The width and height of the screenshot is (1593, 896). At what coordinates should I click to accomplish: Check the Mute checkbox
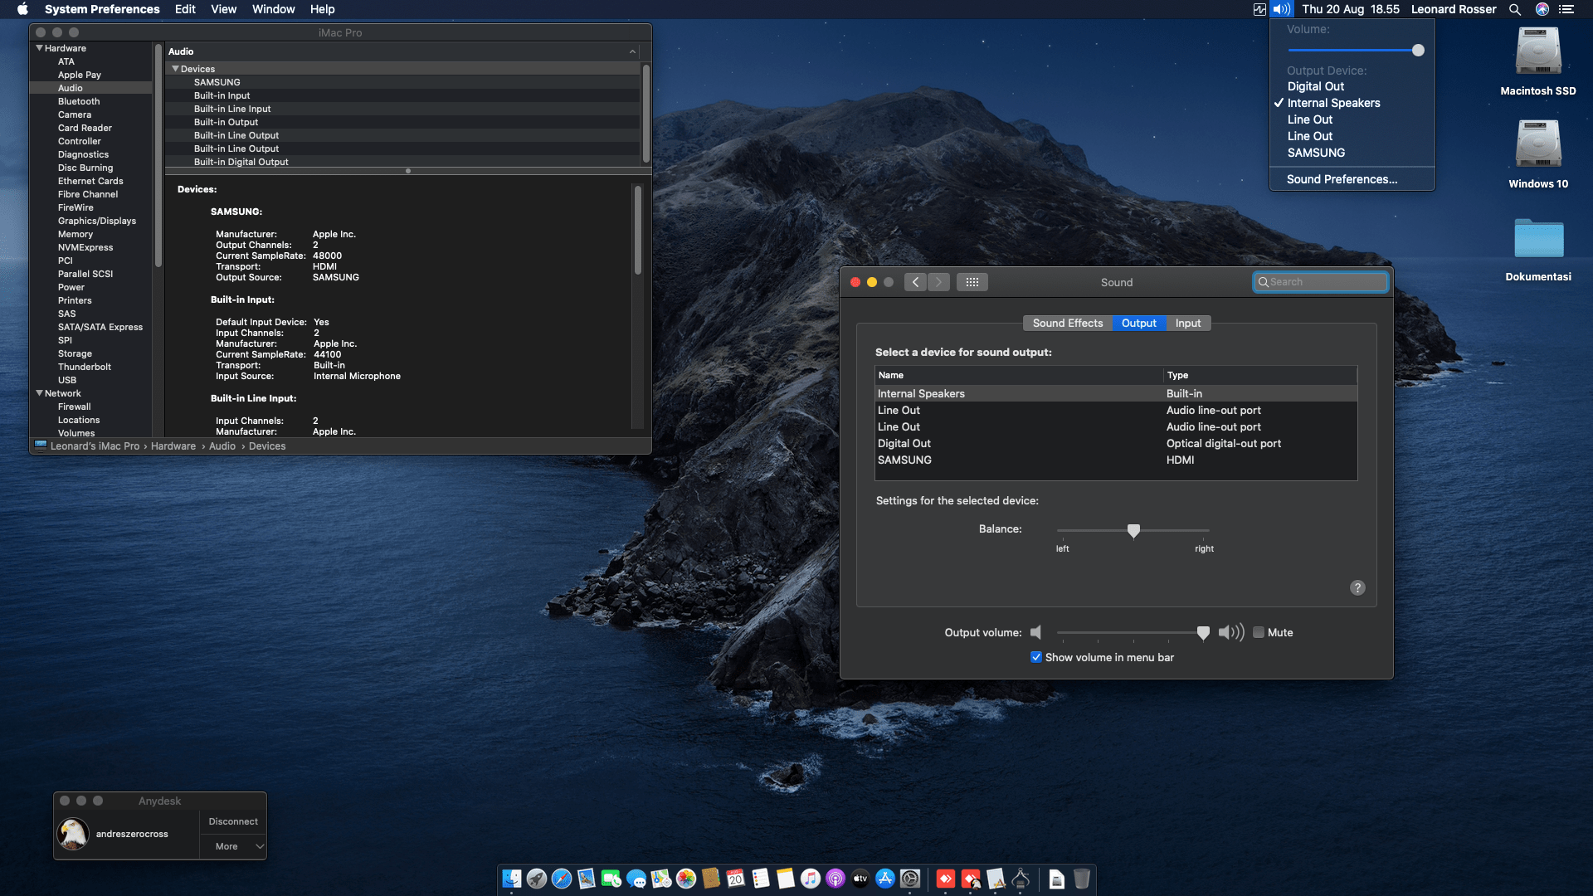click(1259, 632)
